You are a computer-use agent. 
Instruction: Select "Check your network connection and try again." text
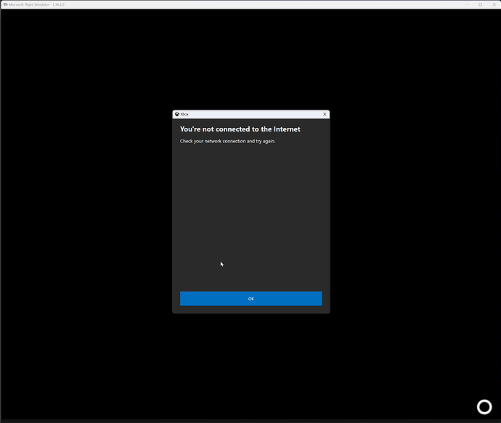pyautogui.click(x=227, y=141)
